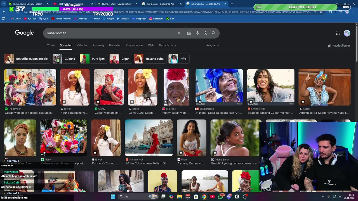Open Tripadvisor Cuban women in national costumes image
Screen dimensions: 358x201
(30, 87)
